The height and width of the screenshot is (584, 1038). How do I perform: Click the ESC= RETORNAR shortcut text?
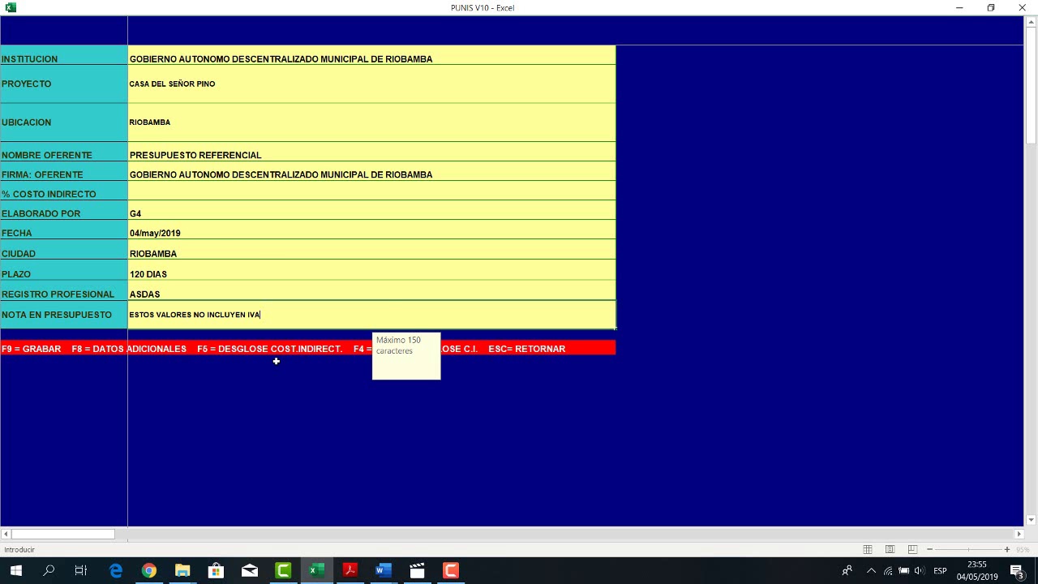[x=527, y=349]
